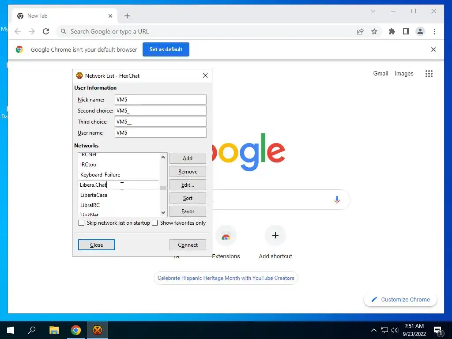Close the Network List dialog with X
Viewport: 452px width, 339px height.
205,75
